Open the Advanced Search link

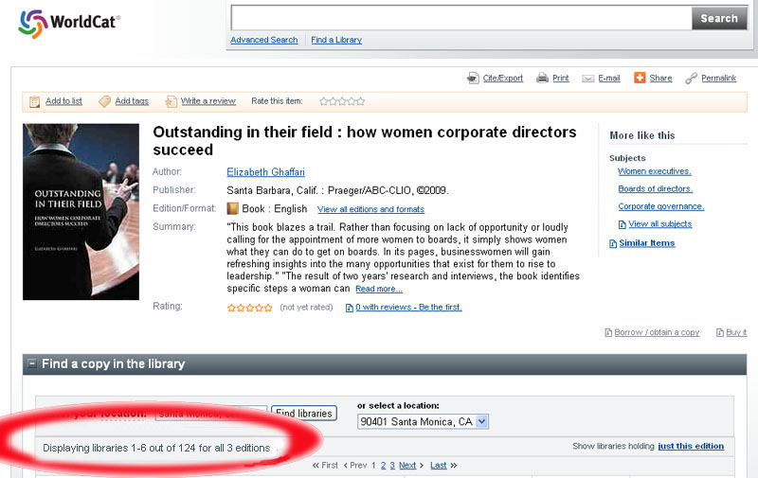click(x=264, y=40)
